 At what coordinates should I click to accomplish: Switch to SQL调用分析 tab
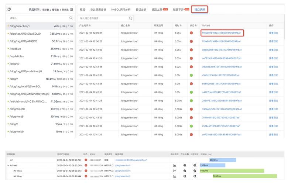click(98, 10)
